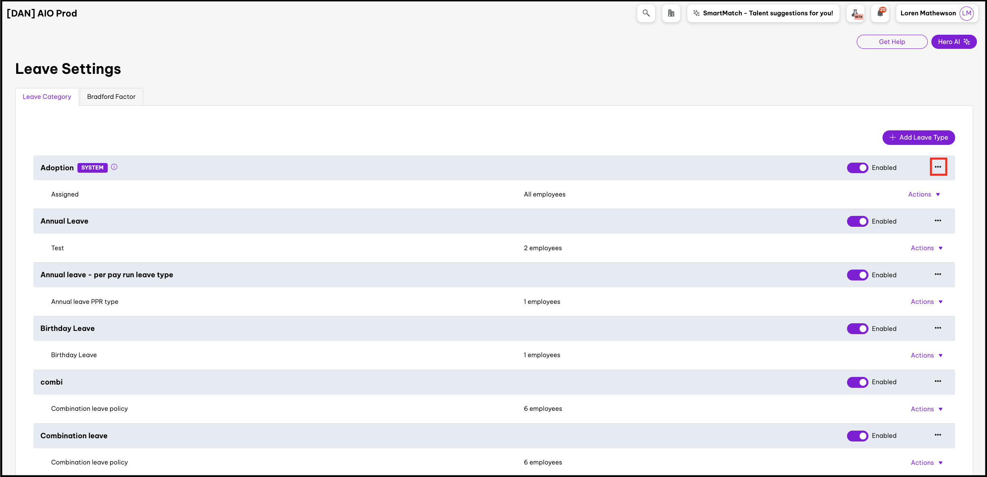Switch to the Bradford Factor tab
The height and width of the screenshot is (477, 987).
tap(111, 97)
